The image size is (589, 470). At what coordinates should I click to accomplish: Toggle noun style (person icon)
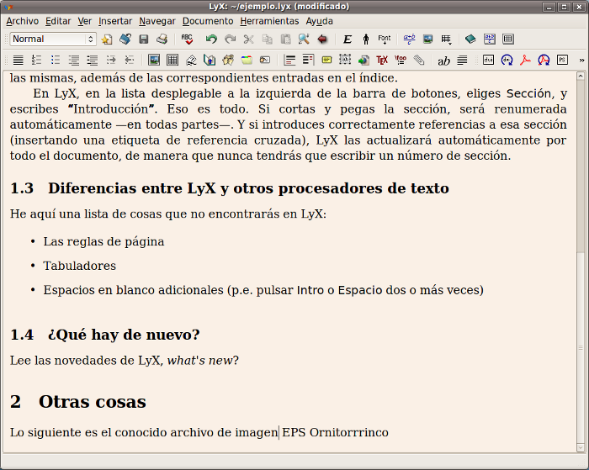point(366,39)
